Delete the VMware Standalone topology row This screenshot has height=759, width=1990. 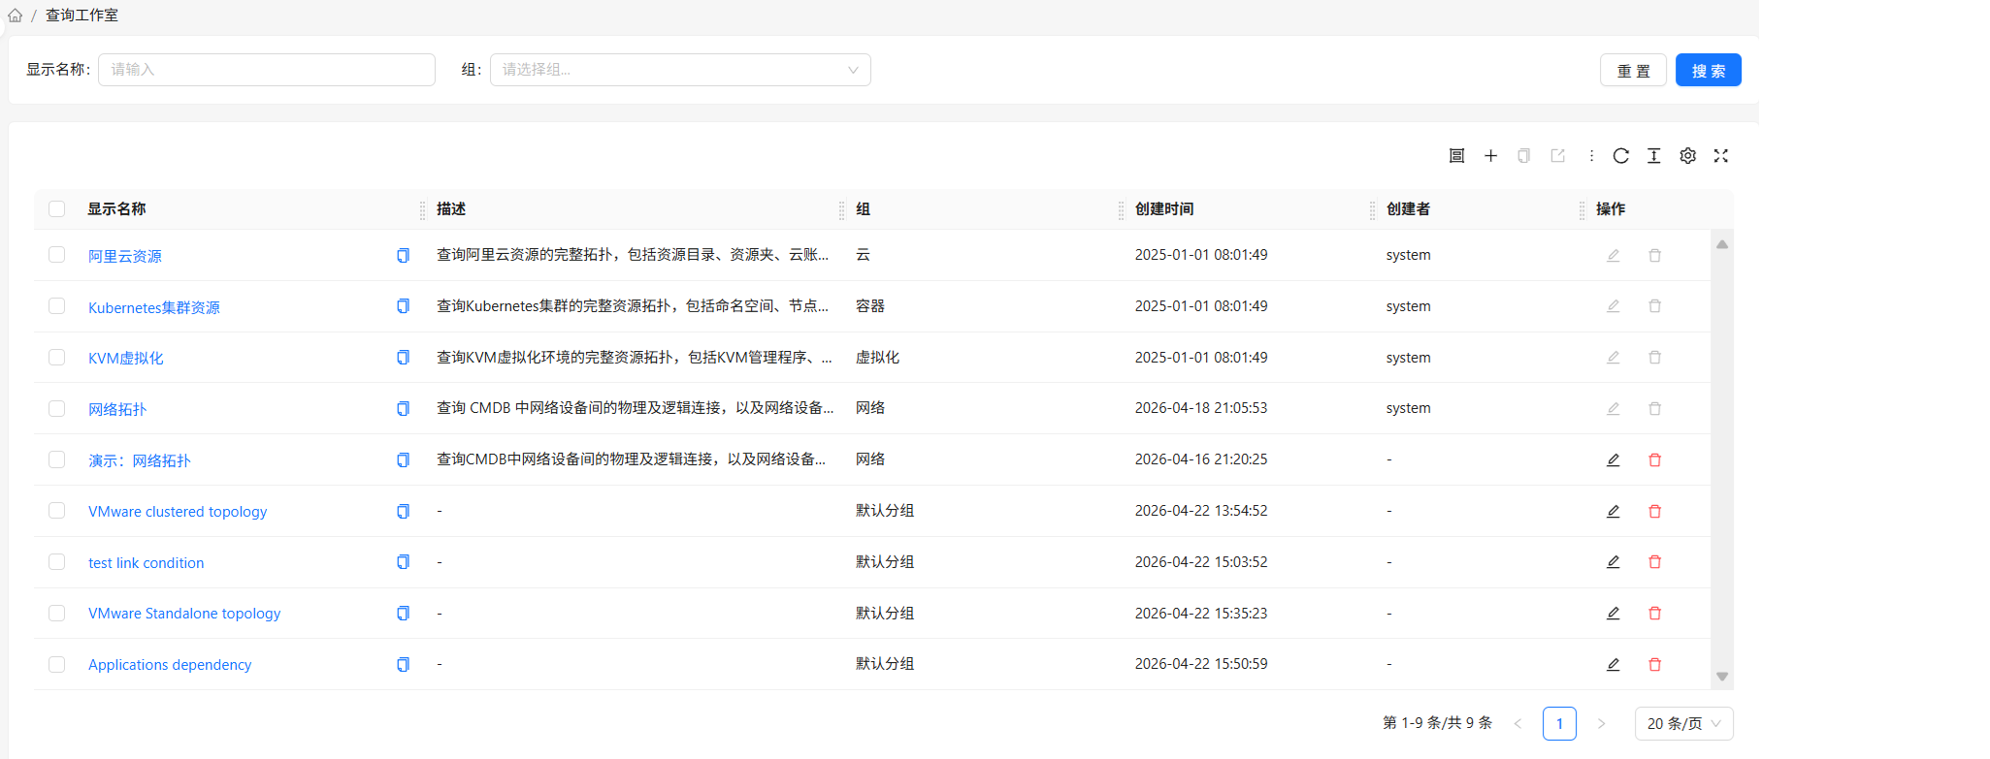pos(1655,614)
